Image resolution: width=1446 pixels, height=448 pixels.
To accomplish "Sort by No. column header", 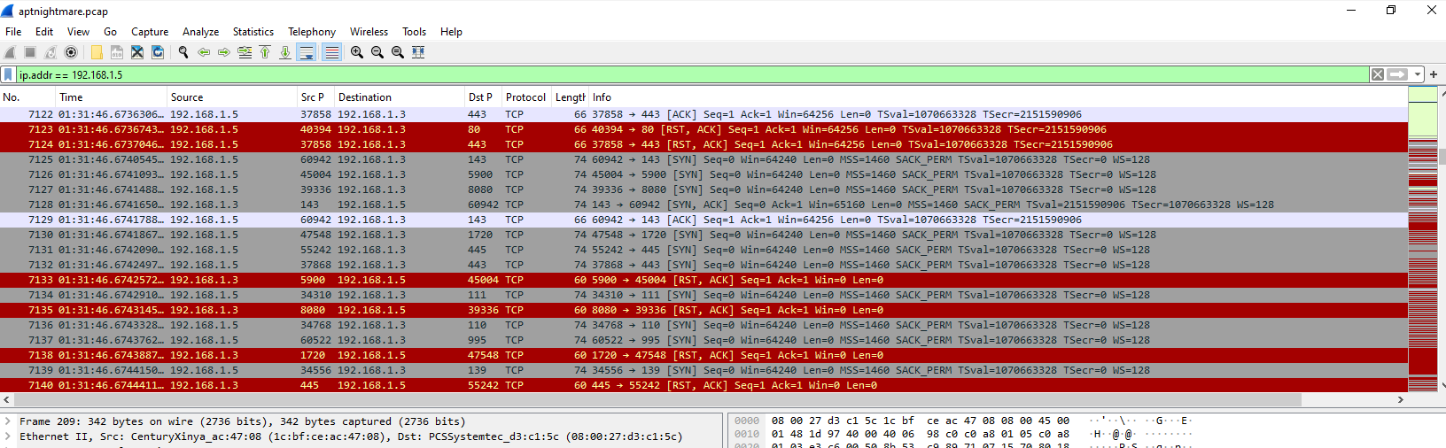I will [28, 97].
